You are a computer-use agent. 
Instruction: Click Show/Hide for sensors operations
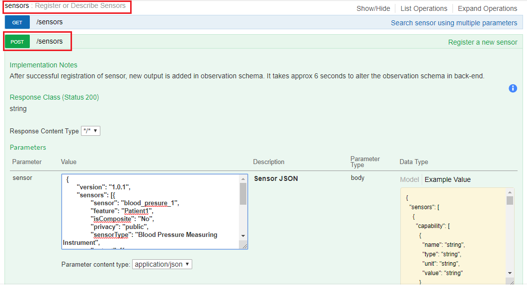point(373,8)
